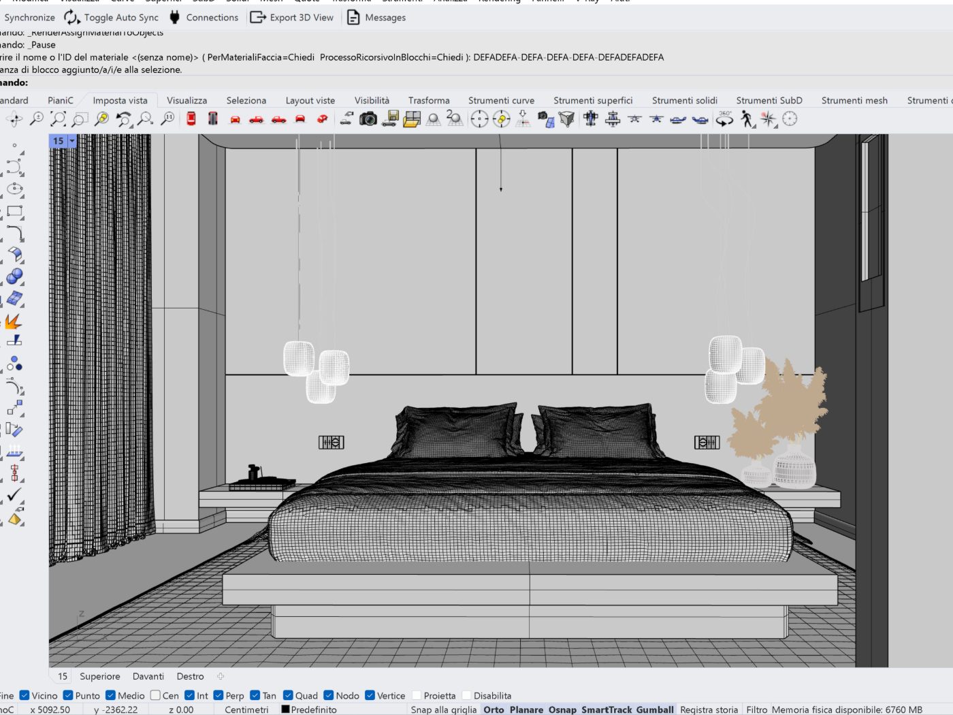This screenshot has width=953, height=715.
Task: Click the Centimetri units in status bar
Action: [x=246, y=710]
